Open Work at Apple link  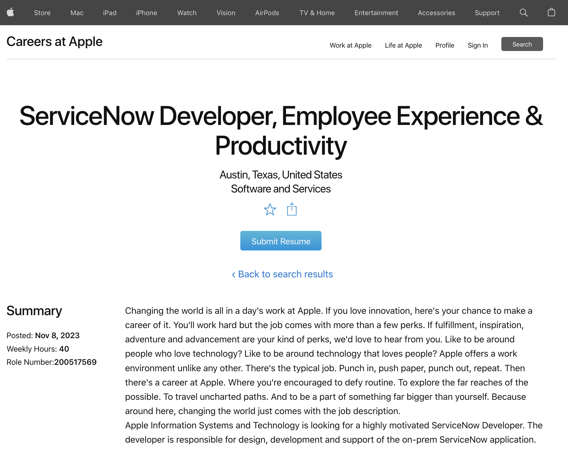350,45
